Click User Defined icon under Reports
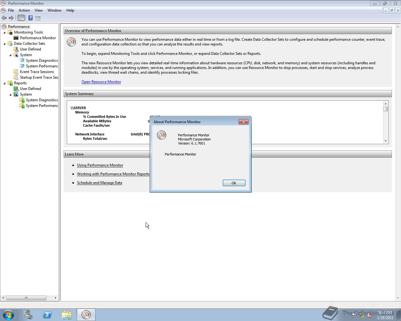This screenshot has height=321, width=401. point(16,89)
